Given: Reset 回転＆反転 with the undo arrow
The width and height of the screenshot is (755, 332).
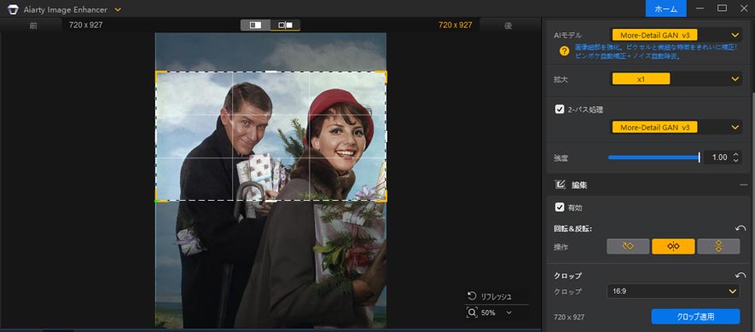Looking at the screenshot, I should pos(740,229).
